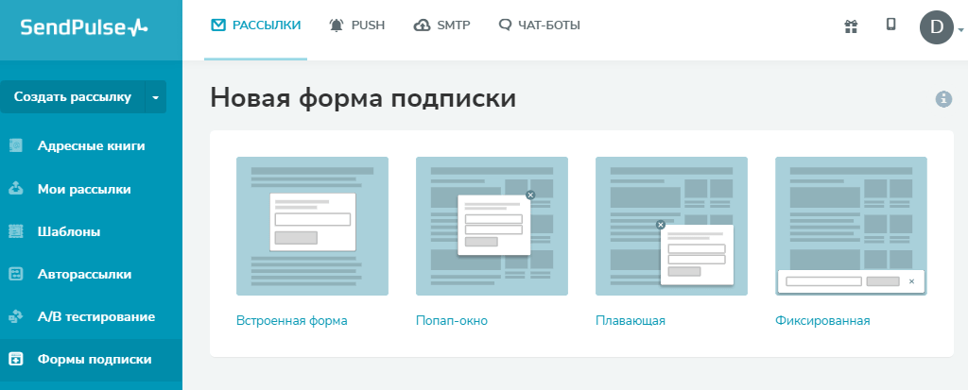
Task: Click the cloud icon of SMTP tab
Action: click(x=423, y=25)
